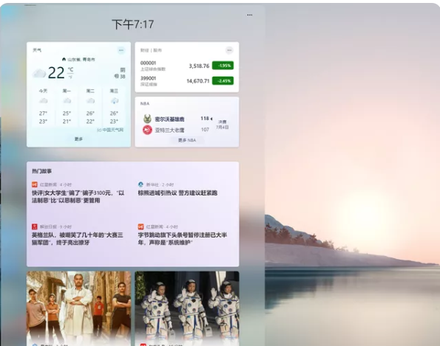440x346 pixels.
Task: Click the Bucks score 118
Action: pyautogui.click(x=205, y=119)
